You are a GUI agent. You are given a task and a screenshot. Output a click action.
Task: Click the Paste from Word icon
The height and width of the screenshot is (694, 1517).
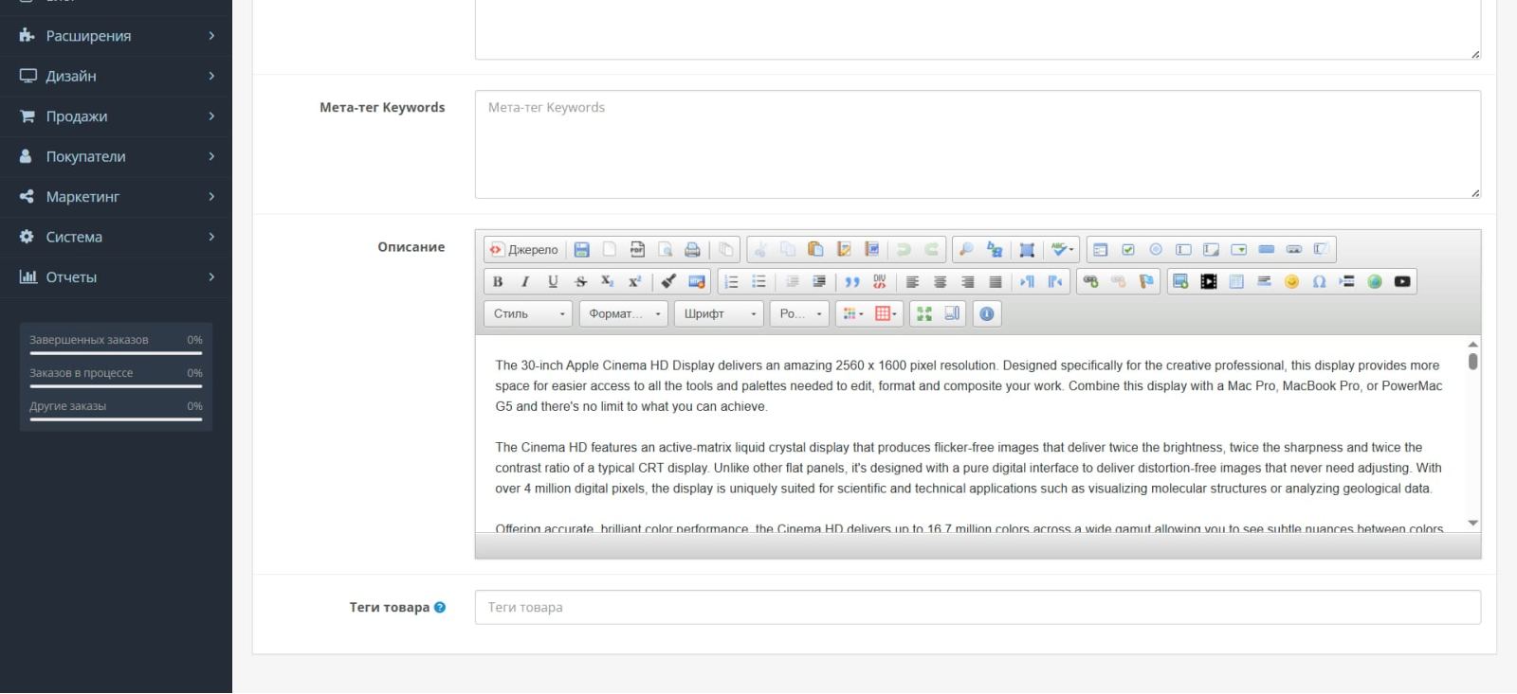pyautogui.click(x=871, y=250)
